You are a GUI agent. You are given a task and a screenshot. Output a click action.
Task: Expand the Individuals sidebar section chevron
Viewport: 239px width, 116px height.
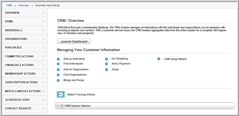click(x=43, y=30)
